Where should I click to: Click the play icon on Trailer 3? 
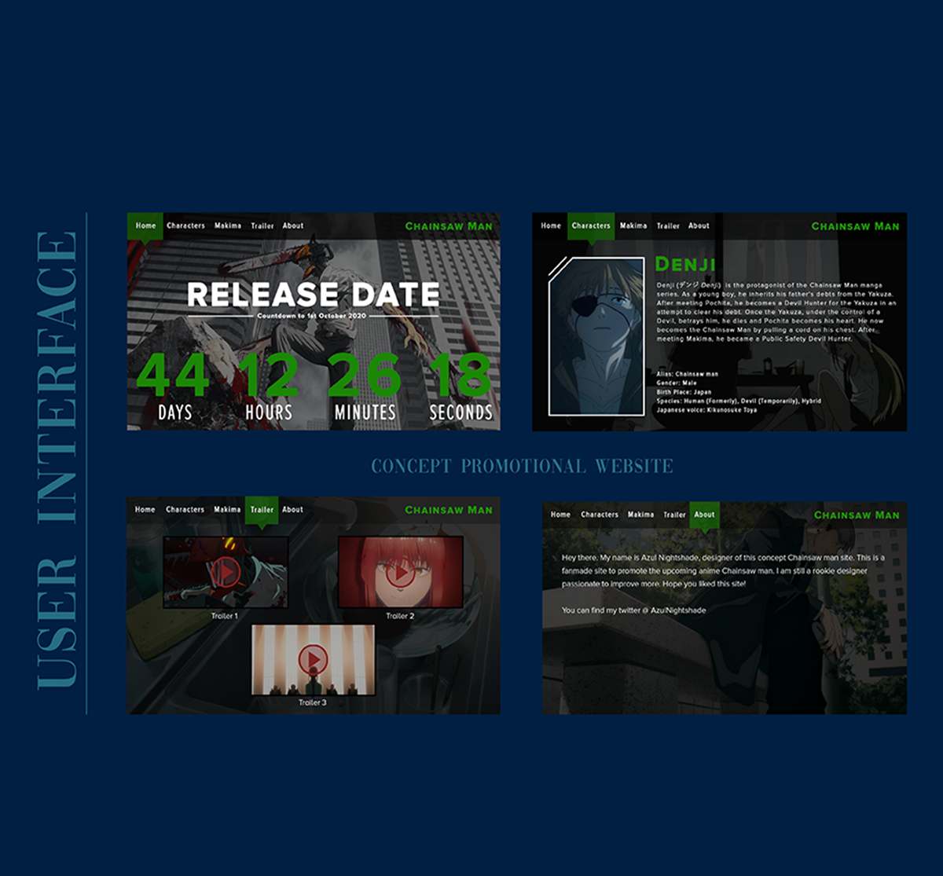(313, 659)
